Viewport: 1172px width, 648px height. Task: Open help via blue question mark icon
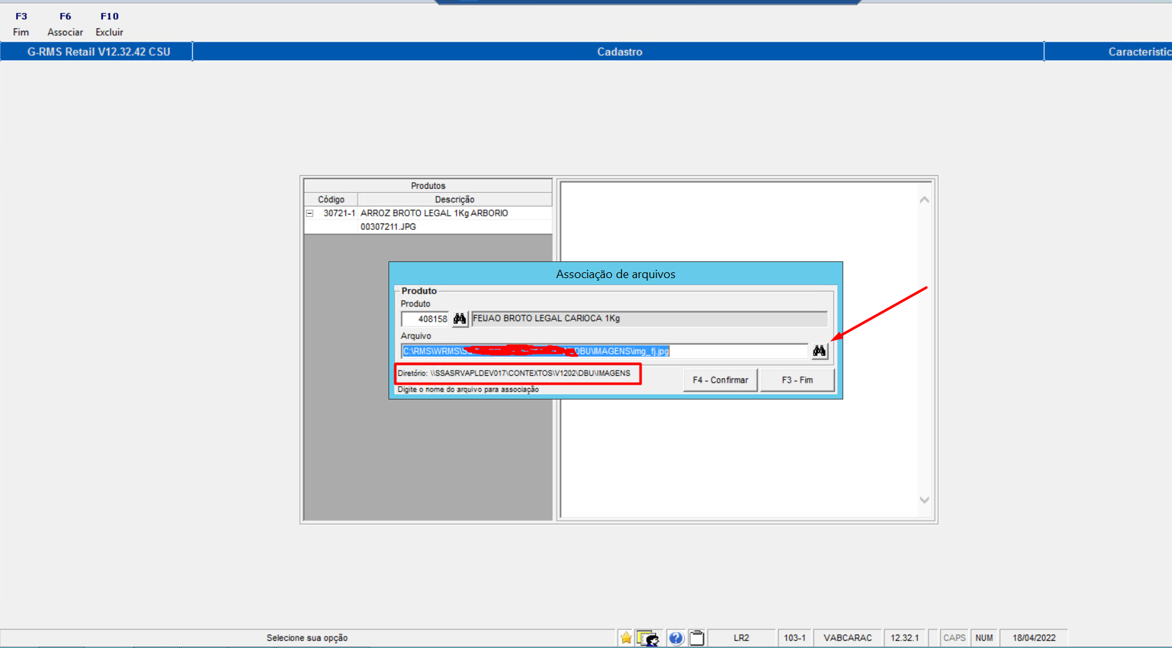pos(676,638)
